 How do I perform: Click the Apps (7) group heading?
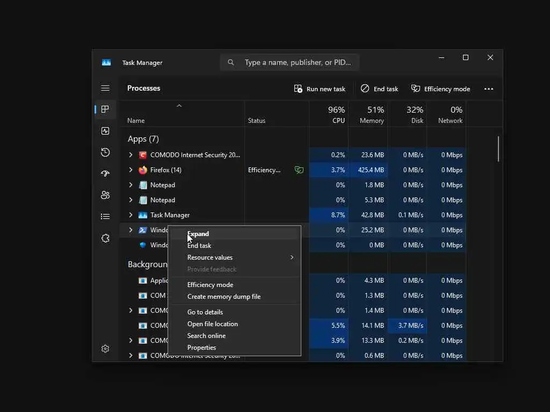pos(143,139)
